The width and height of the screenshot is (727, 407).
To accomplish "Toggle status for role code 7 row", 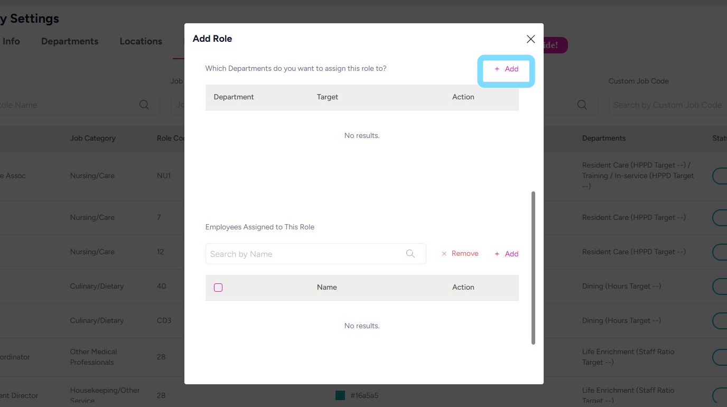I will point(720,217).
